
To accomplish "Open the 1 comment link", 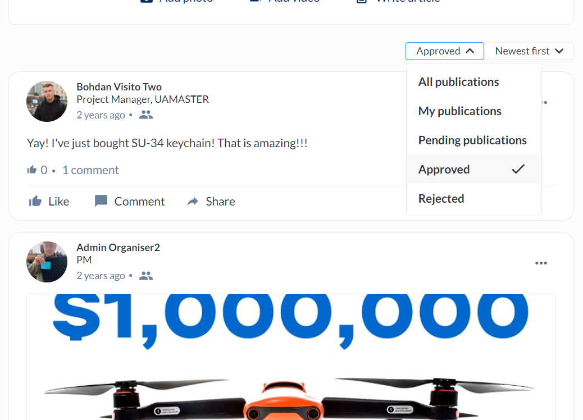I will [90, 170].
